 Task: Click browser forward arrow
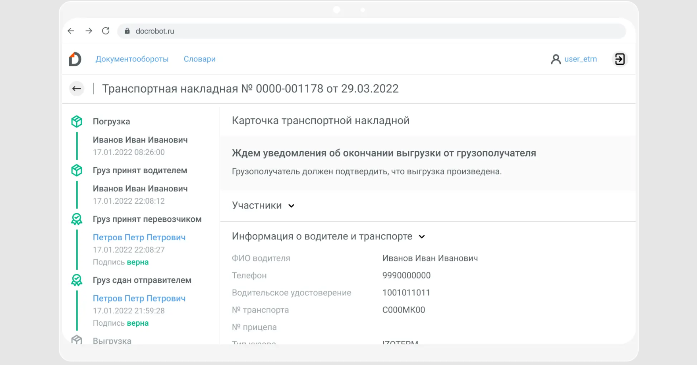click(x=89, y=31)
